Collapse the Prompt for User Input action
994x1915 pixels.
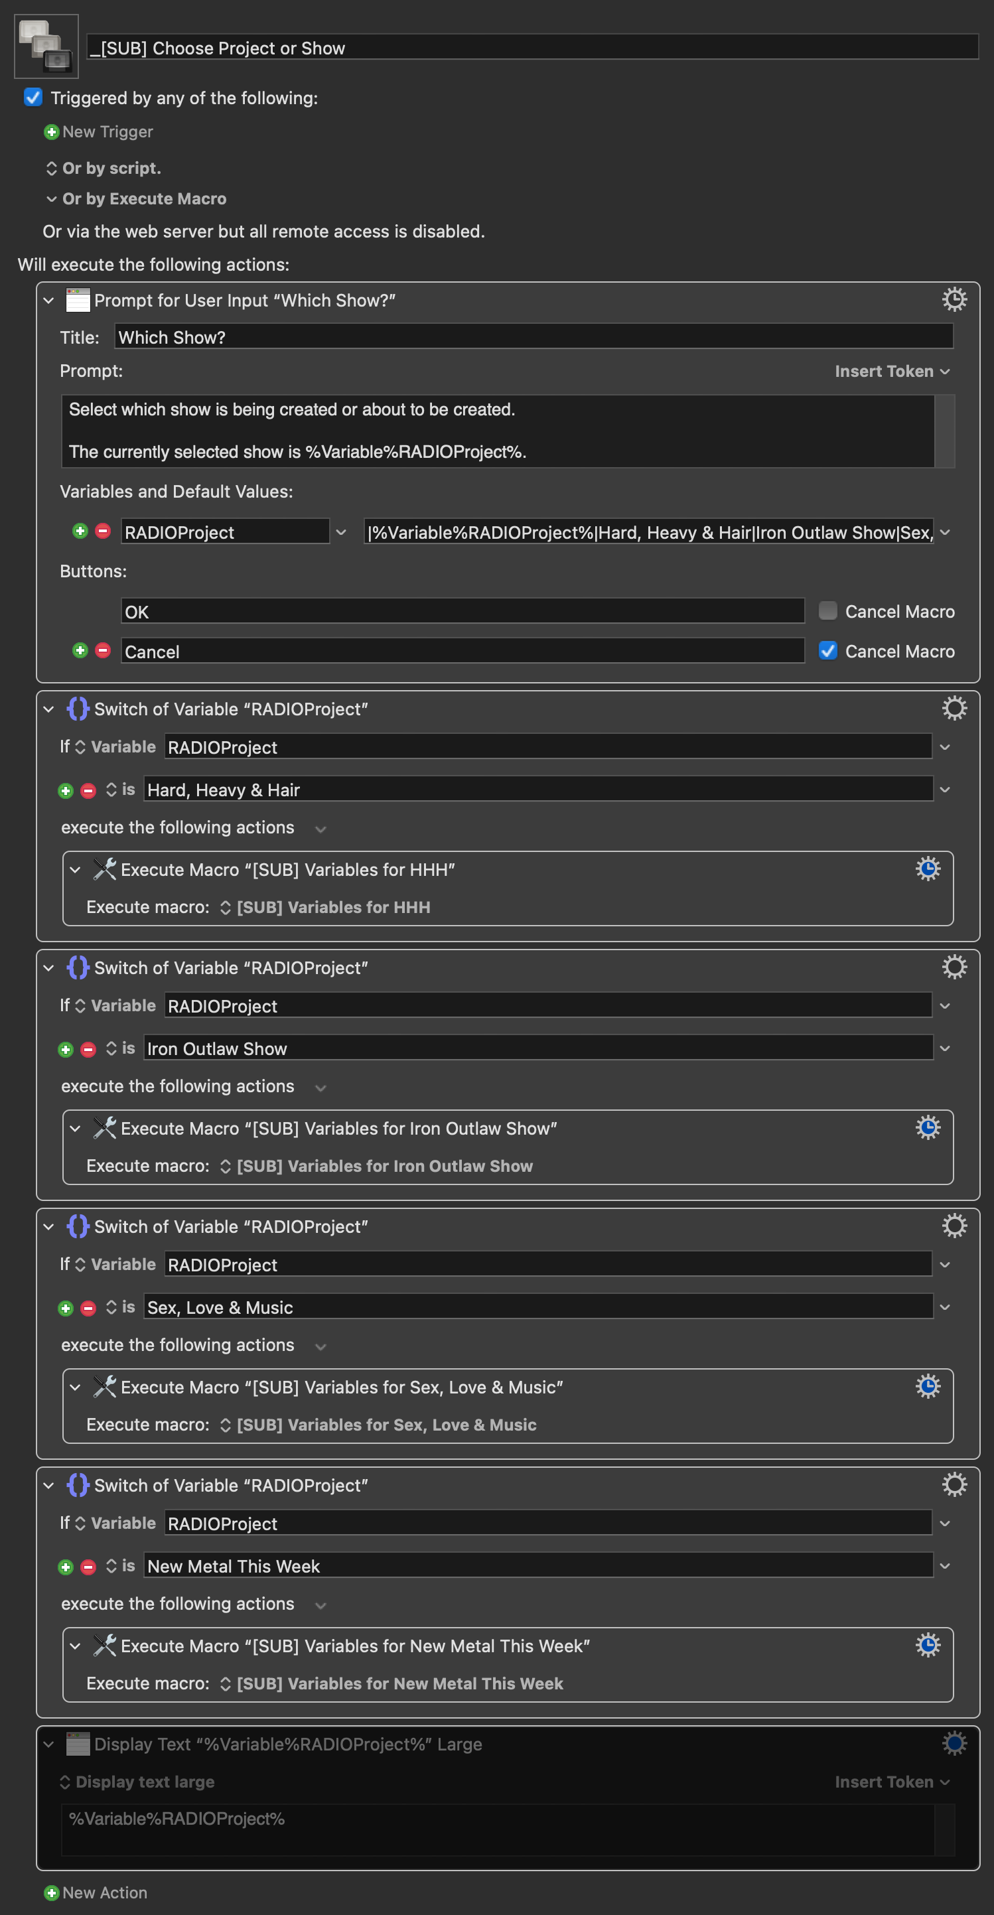pos(48,301)
